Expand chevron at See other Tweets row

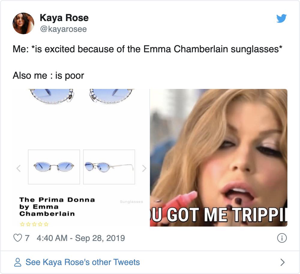[282, 262]
